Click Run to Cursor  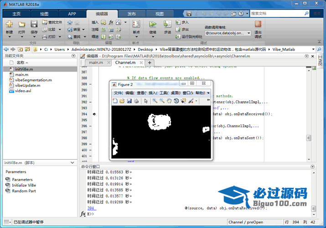click(189, 37)
